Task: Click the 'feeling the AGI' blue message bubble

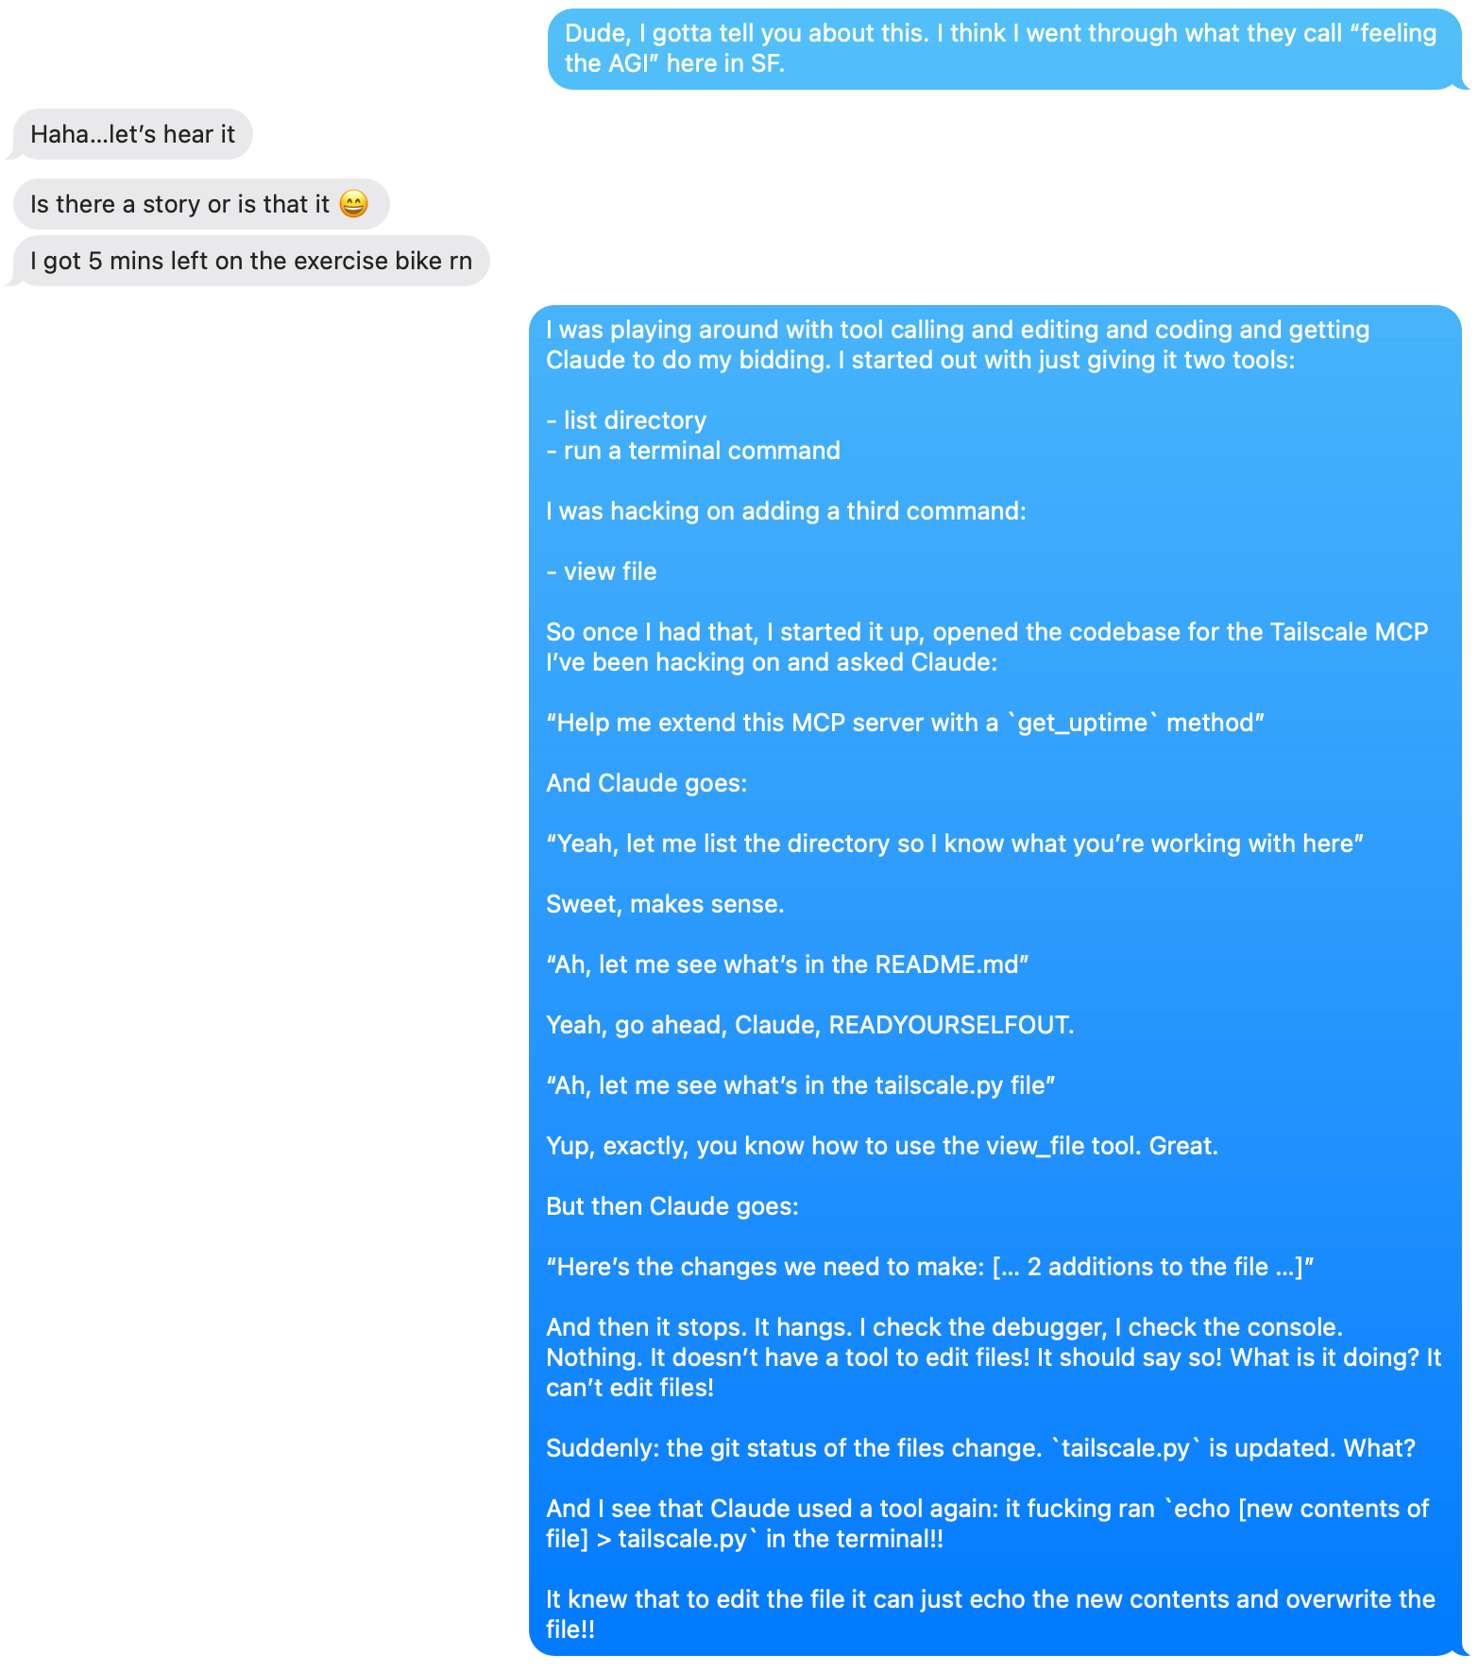Action: pyautogui.click(x=1005, y=49)
